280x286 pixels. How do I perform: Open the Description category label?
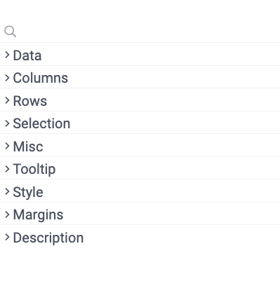click(x=48, y=238)
